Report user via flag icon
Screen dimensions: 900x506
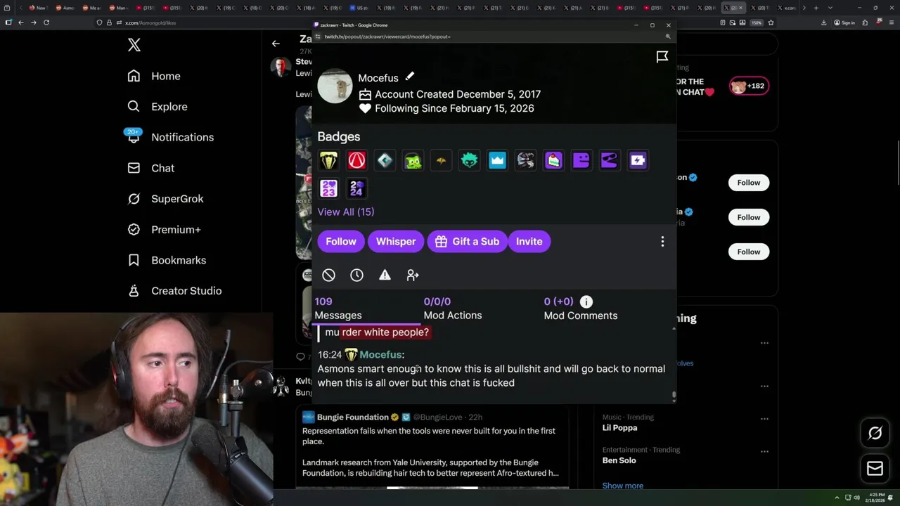[662, 57]
